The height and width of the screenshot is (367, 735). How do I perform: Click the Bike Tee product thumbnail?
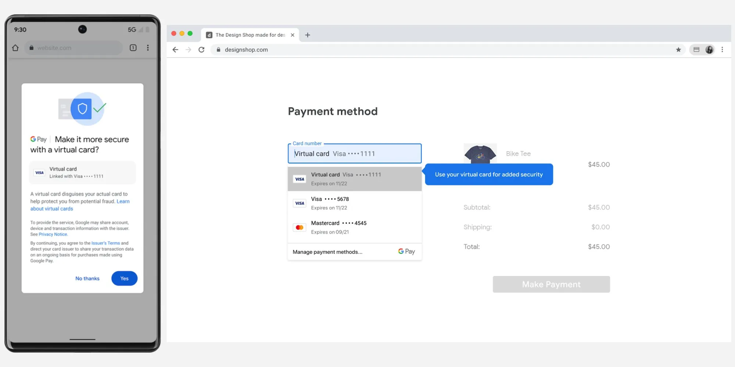(x=480, y=153)
